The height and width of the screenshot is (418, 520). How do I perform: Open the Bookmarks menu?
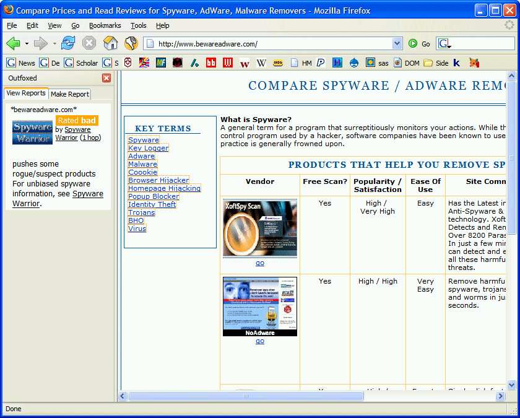click(105, 25)
